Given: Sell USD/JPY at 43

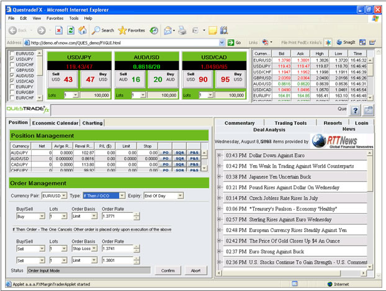Looking at the screenshot, I should [x=62, y=79].
